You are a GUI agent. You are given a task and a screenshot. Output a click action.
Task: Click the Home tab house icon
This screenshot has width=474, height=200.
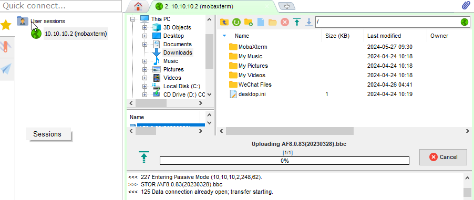[138, 6]
